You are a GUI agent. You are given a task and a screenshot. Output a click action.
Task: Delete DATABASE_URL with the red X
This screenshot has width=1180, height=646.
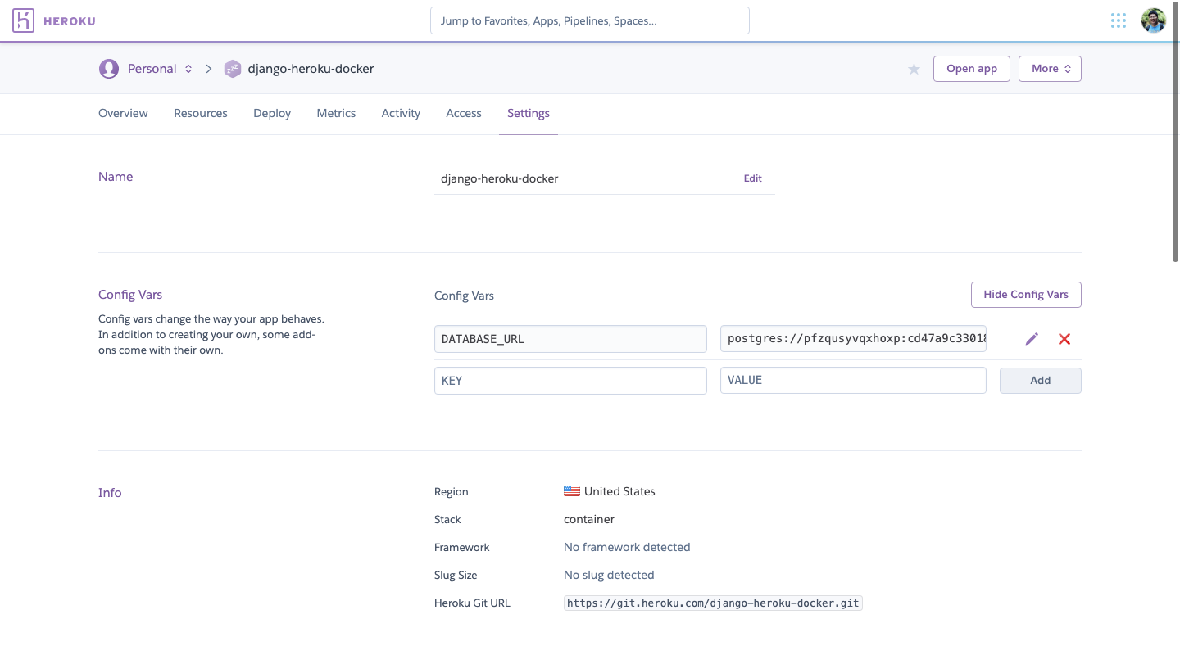tap(1064, 339)
